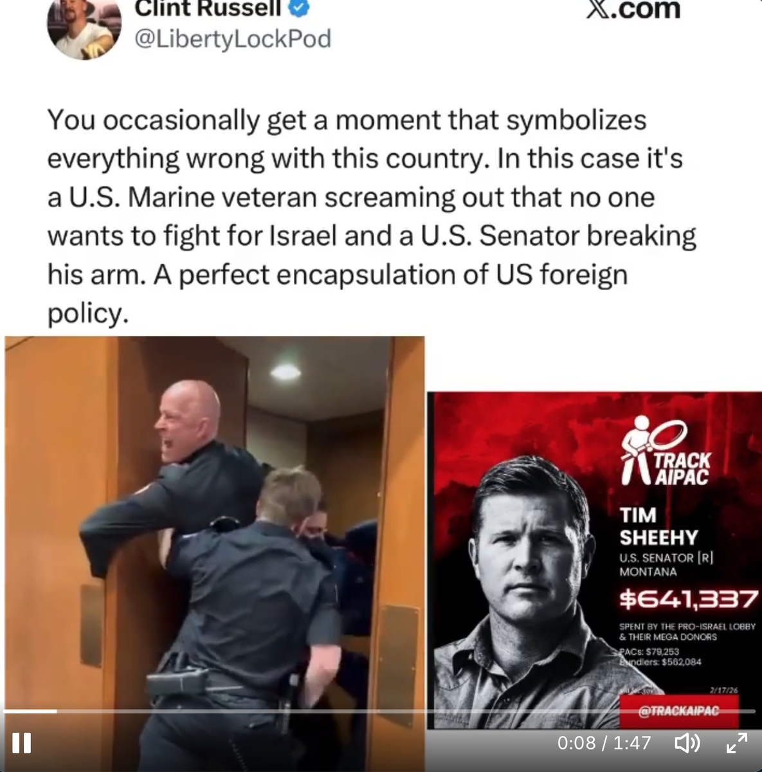Open the @LibertyLockPod handle
Screen dimensions: 762x772
[232, 39]
